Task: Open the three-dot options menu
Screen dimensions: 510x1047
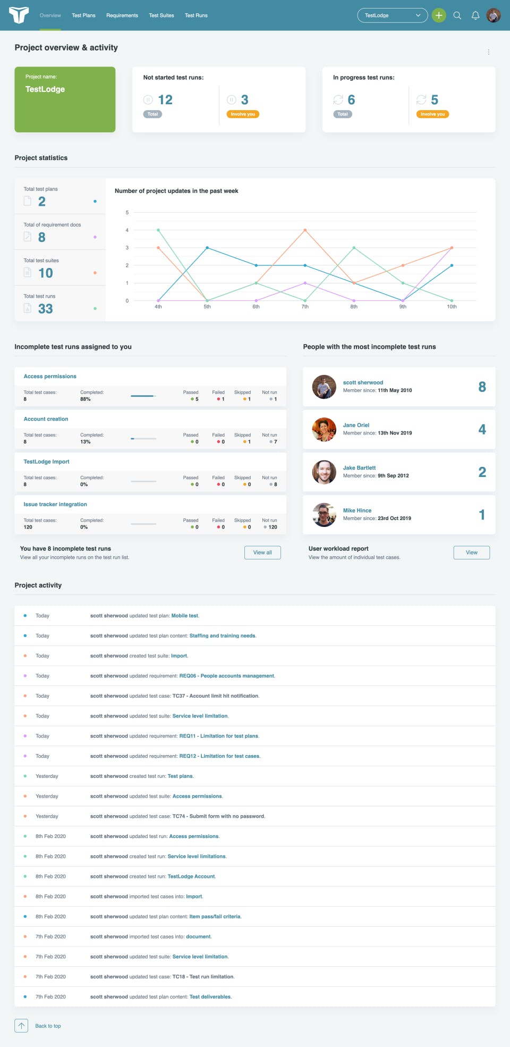Action: 489,52
